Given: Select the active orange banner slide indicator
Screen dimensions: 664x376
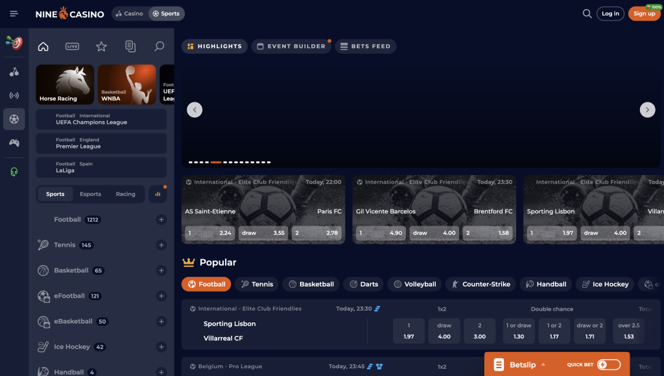Looking at the screenshot, I should tap(216, 162).
